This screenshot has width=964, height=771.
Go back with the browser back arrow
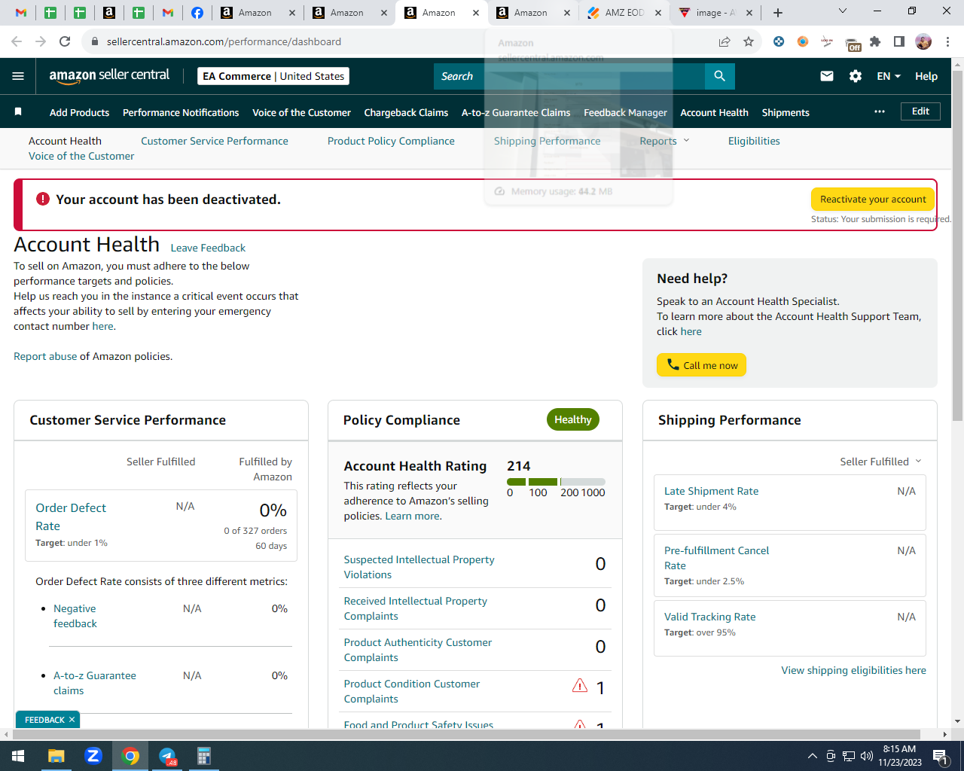click(x=17, y=41)
